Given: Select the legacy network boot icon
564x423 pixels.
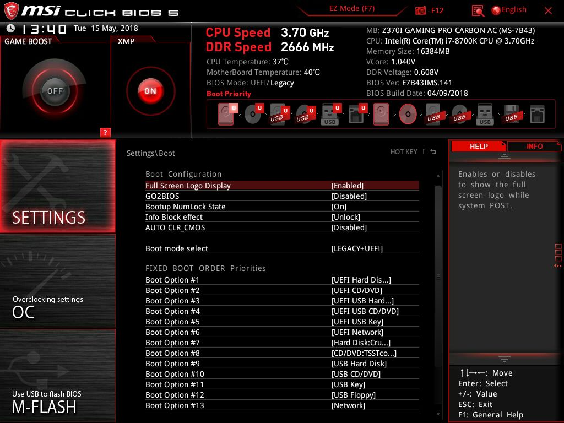Looking at the screenshot, I should click(x=537, y=115).
